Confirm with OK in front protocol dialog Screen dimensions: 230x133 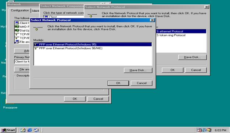[x=118, y=83]
